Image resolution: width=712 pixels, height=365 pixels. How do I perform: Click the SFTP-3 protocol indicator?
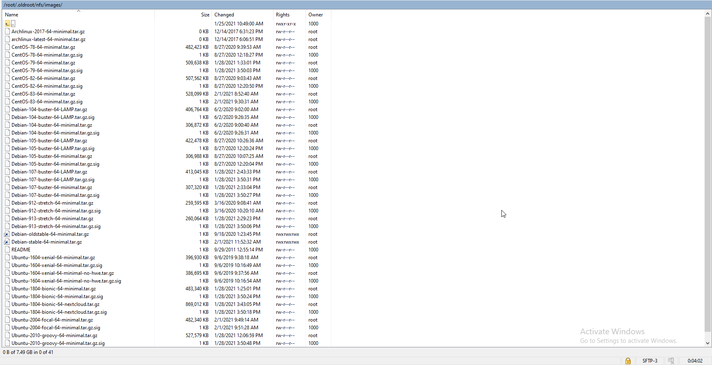click(x=650, y=361)
